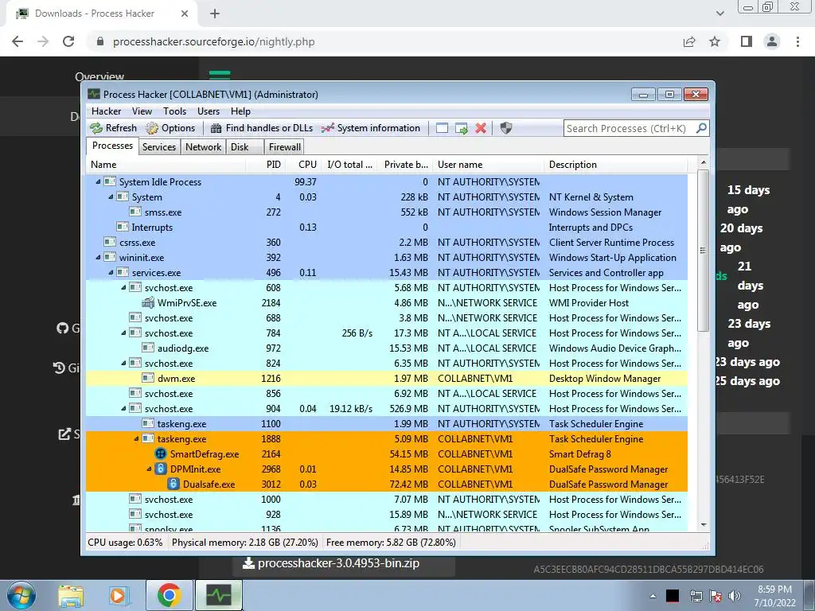Open System information from toolbar
The image size is (815, 611).
point(371,128)
